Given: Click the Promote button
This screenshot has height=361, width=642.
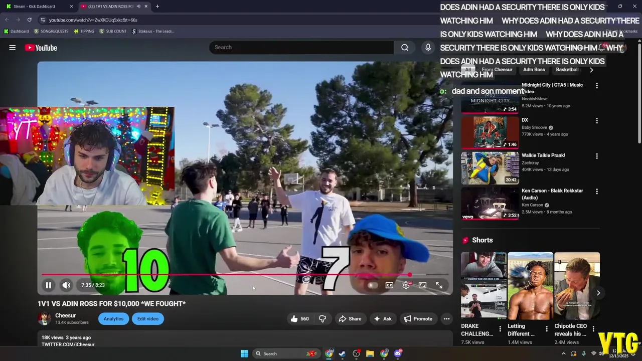Looking at the screenshot, I should point(418,319).
